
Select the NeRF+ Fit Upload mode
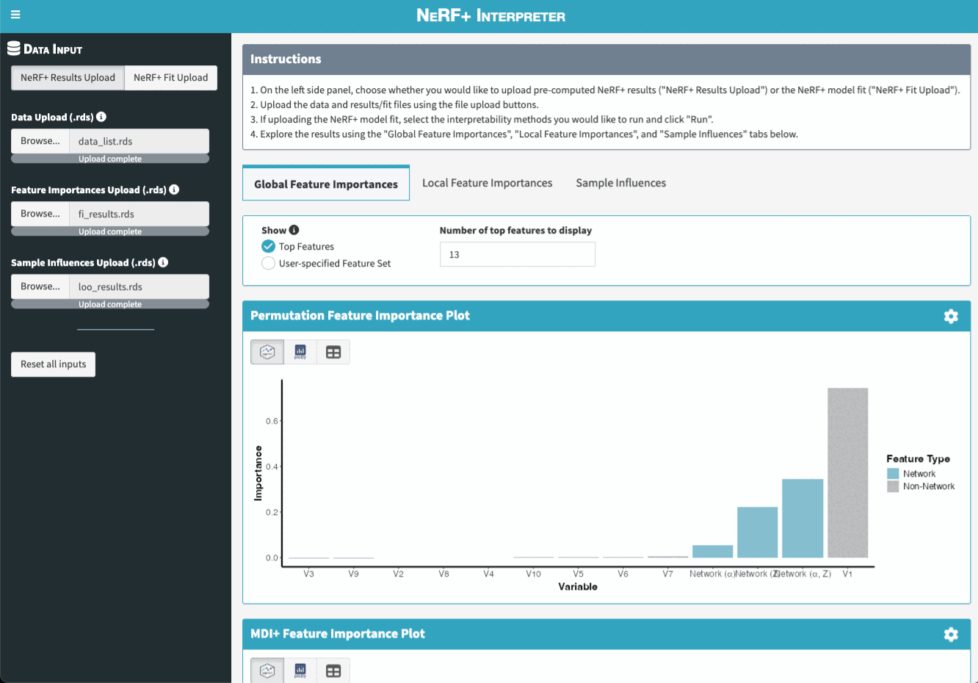click(x=170, y=77)
